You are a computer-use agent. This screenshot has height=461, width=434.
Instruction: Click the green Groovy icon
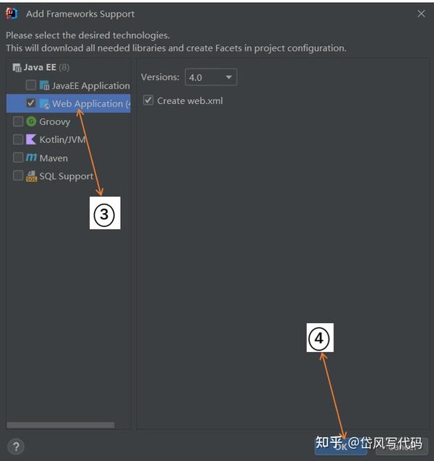click(x=31, y=121)
